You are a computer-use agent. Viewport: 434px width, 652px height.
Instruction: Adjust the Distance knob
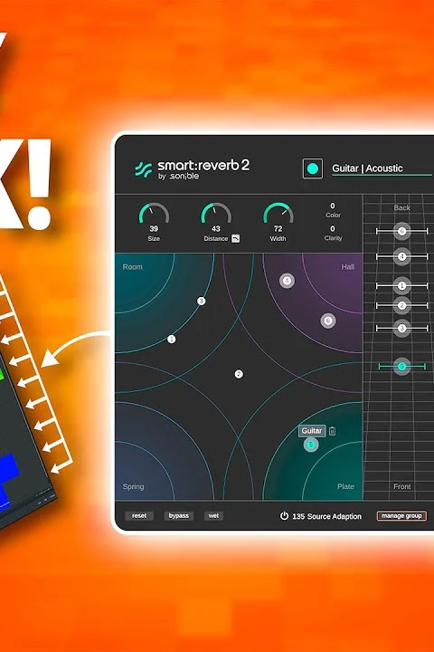216,215
